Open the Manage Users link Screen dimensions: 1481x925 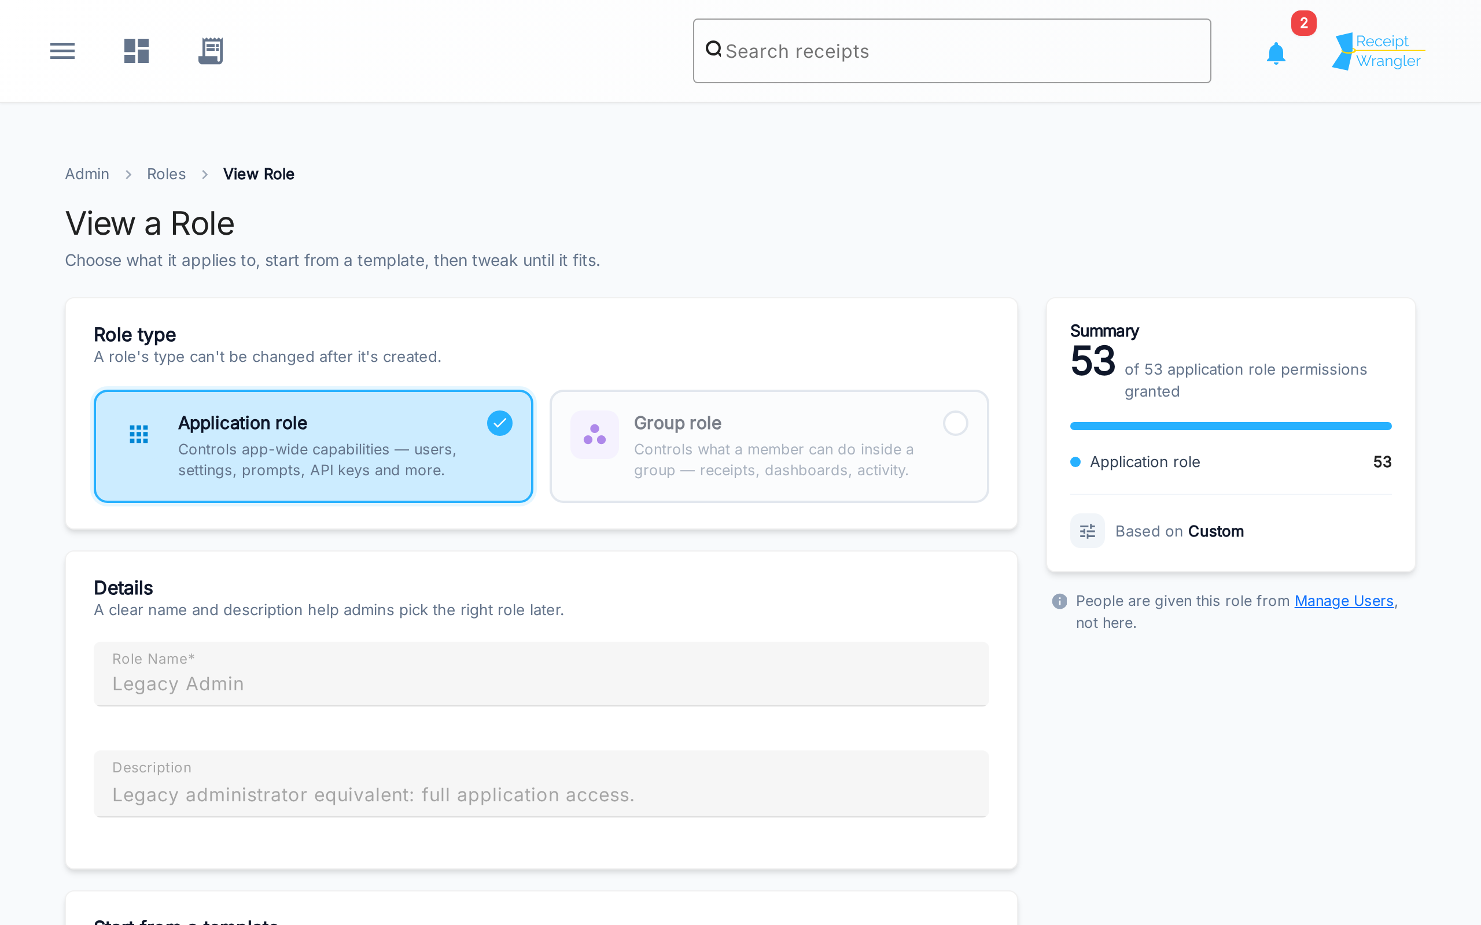point(1343,601)
